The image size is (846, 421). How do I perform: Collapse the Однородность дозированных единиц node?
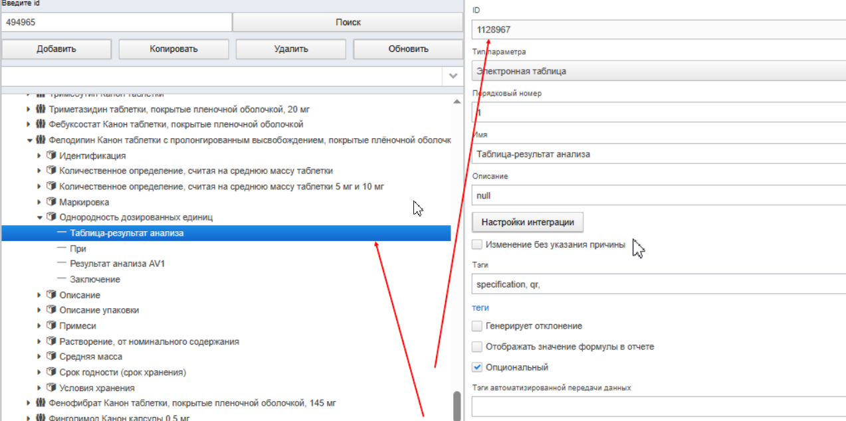[x=39, y=217]
